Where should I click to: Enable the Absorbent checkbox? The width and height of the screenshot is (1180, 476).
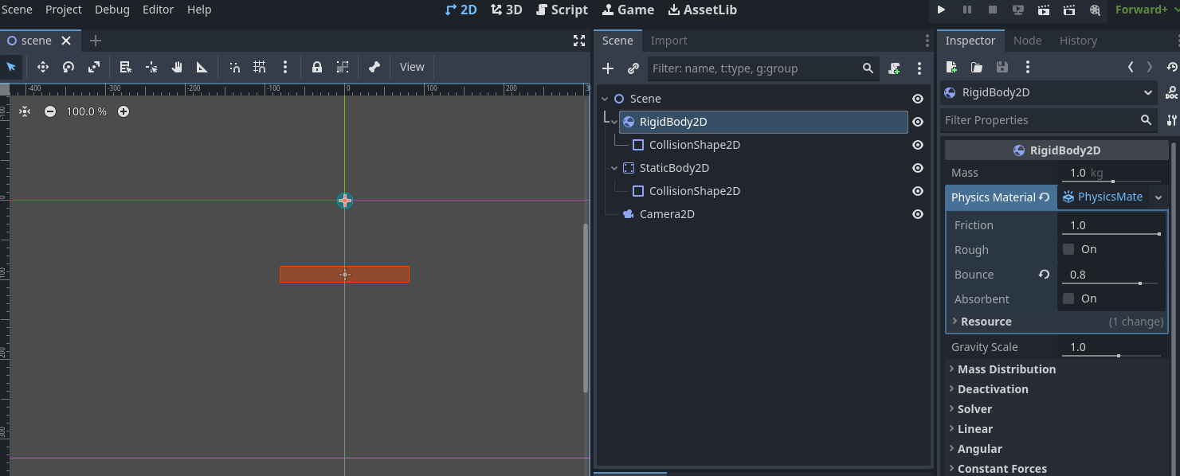tap(1068, 298)
